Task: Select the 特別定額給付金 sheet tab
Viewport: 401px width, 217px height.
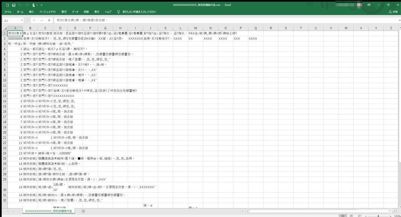Action: coord(49,211)
